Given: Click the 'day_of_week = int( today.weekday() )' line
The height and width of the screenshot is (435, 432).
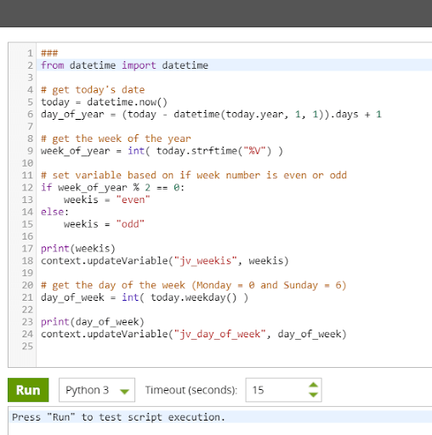Looking at the screenshot, I should coord(145,297).
